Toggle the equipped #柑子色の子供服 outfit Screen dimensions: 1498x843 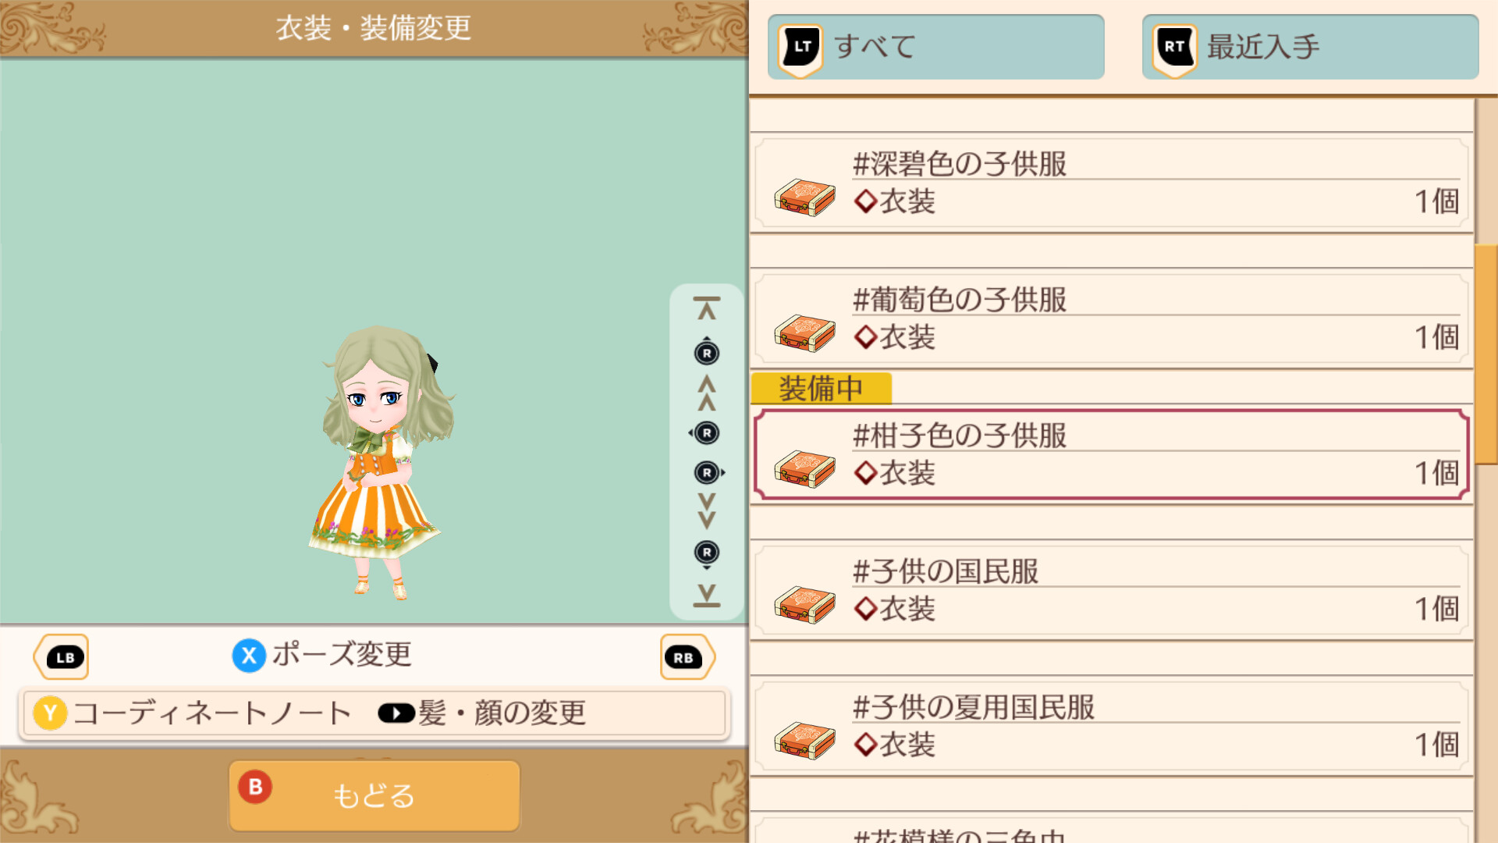tap(1111, 455)
